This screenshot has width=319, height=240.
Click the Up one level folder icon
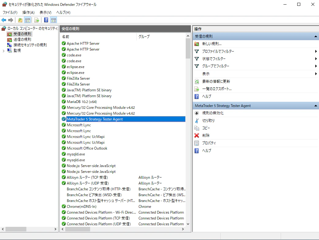[20, 20]
